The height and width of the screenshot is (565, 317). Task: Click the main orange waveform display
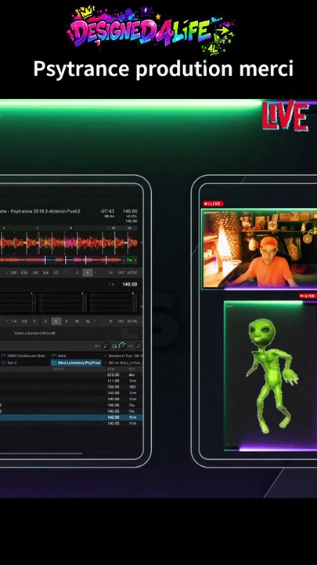(69, 242)
